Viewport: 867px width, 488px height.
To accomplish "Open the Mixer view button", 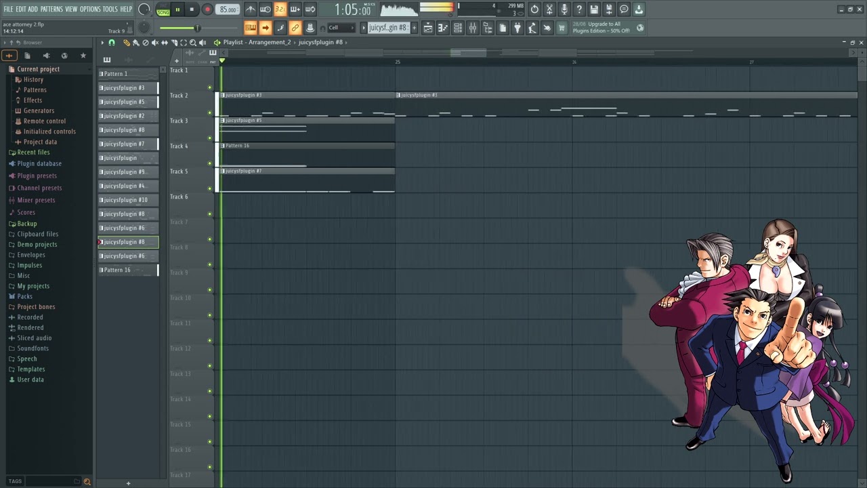I will [473, 28].
